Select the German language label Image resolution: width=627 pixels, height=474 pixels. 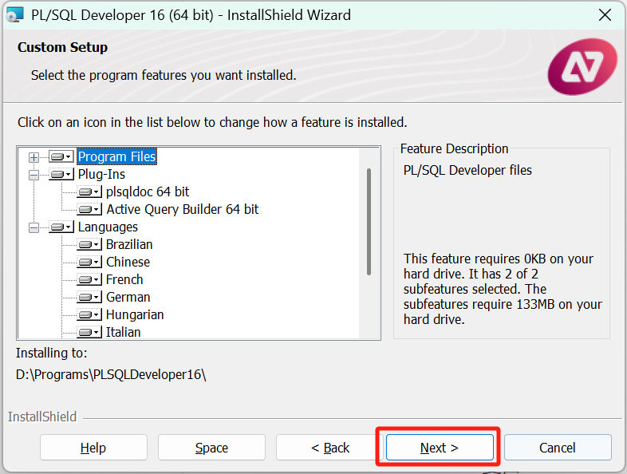[x=128, y=298]
